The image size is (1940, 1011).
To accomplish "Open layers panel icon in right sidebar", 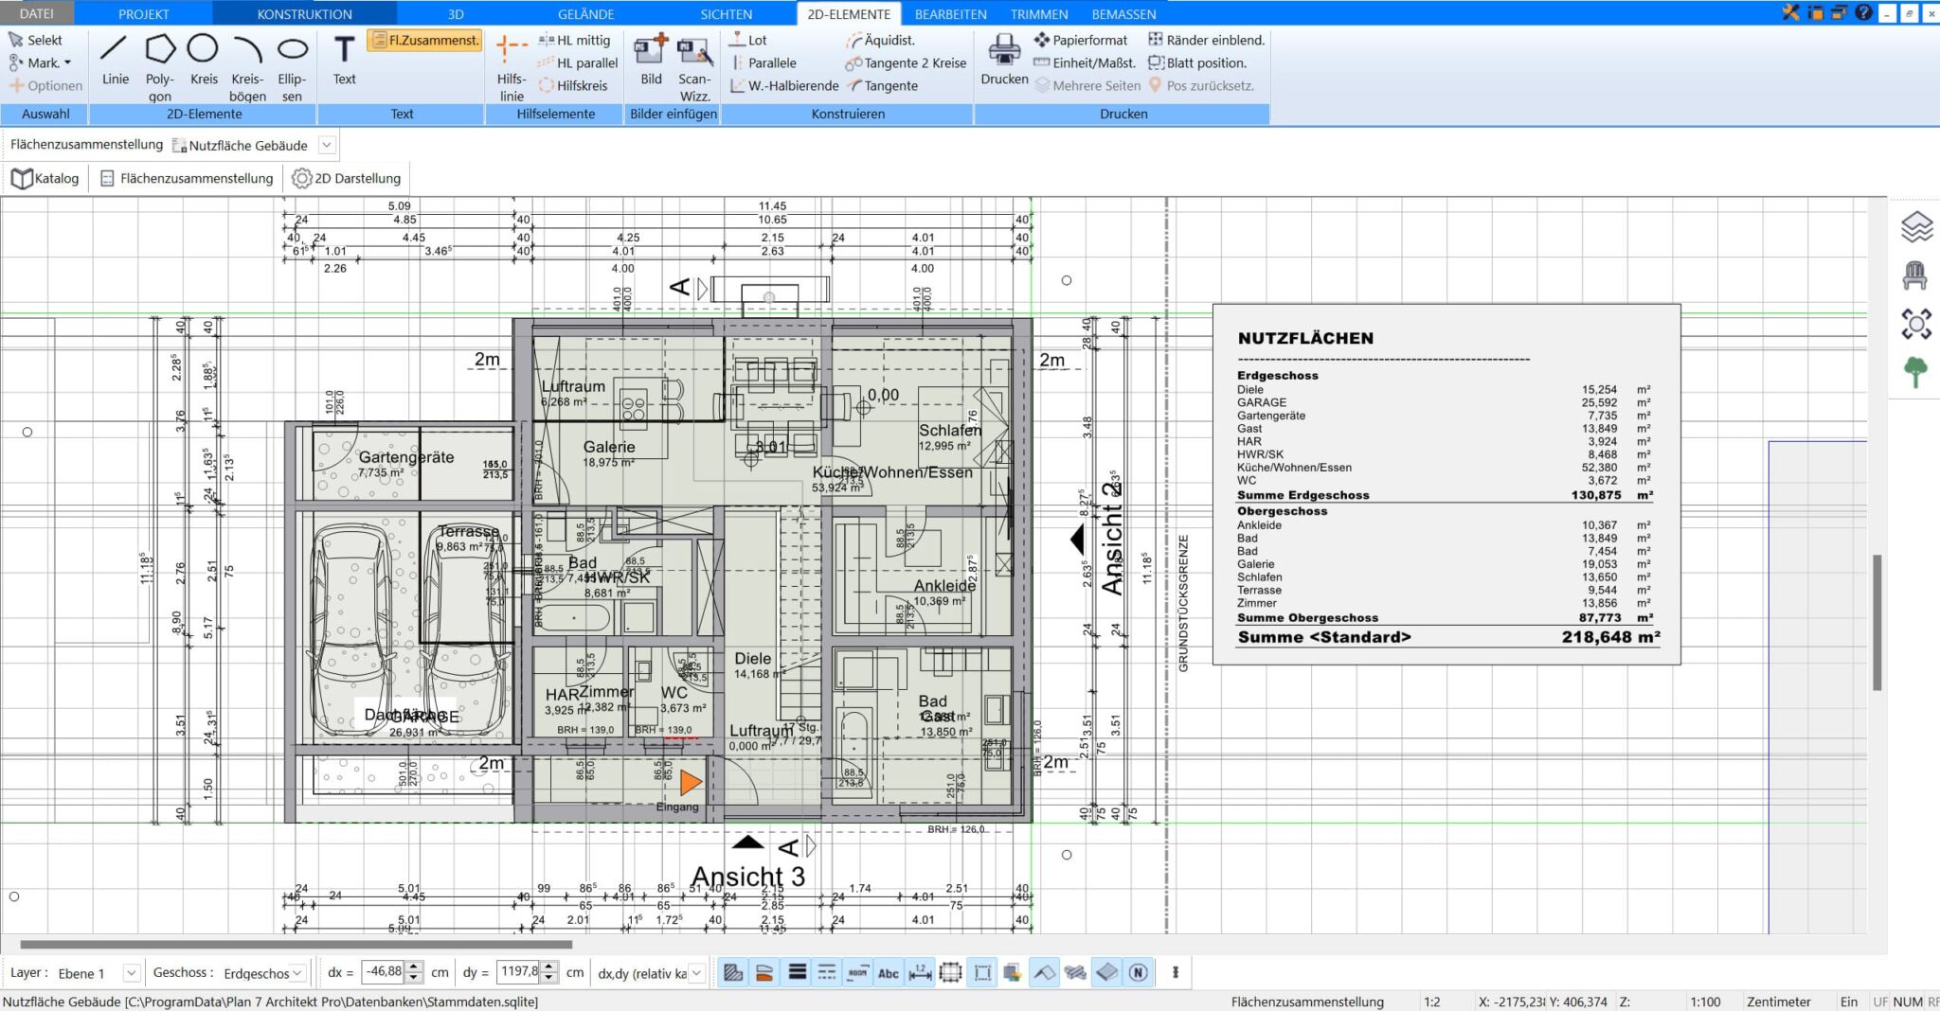I will pos(1915,227).
